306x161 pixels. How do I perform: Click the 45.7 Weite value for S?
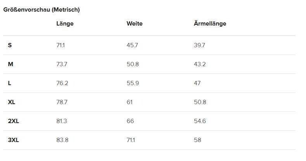[132, 45]
